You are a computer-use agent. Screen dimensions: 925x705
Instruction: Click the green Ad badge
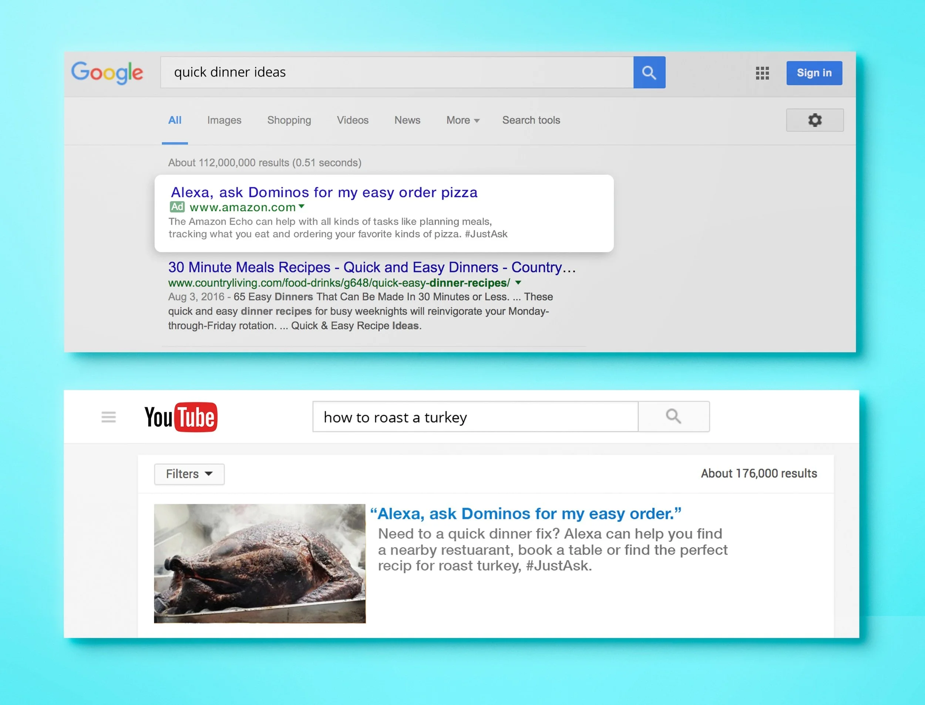(177, 207)
